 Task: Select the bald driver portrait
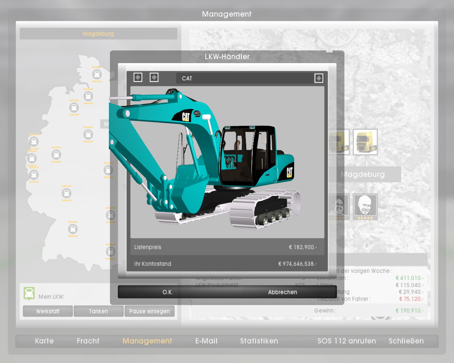pyautogui.click(x=365, y=206)
